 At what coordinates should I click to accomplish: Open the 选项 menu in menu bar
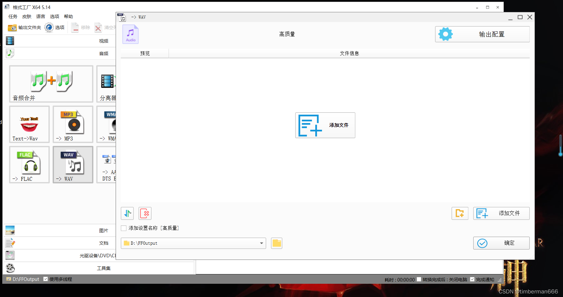(55, 16)
